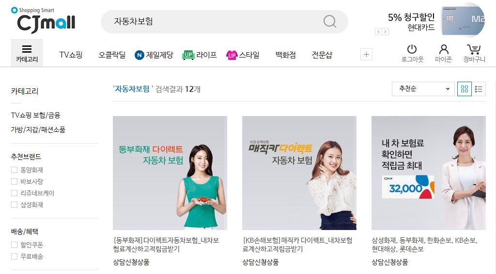The width and height of the screenshot is (496, 274).
Task: Click the 로그아웃 power icon
Action: pos(412,49)
